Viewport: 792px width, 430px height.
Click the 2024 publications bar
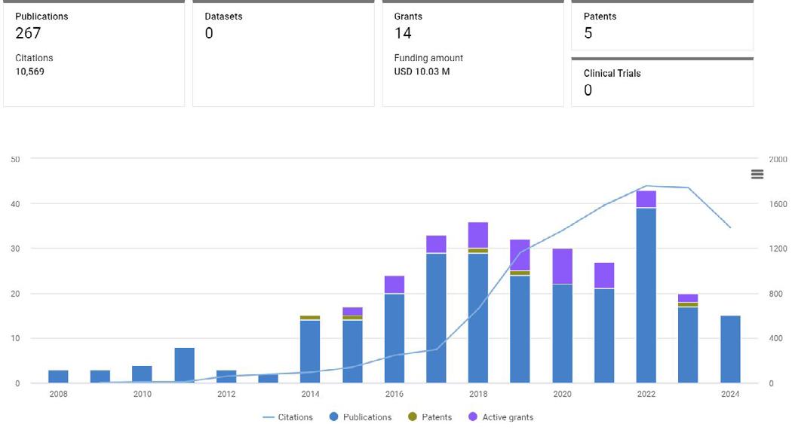coord(730,349)
